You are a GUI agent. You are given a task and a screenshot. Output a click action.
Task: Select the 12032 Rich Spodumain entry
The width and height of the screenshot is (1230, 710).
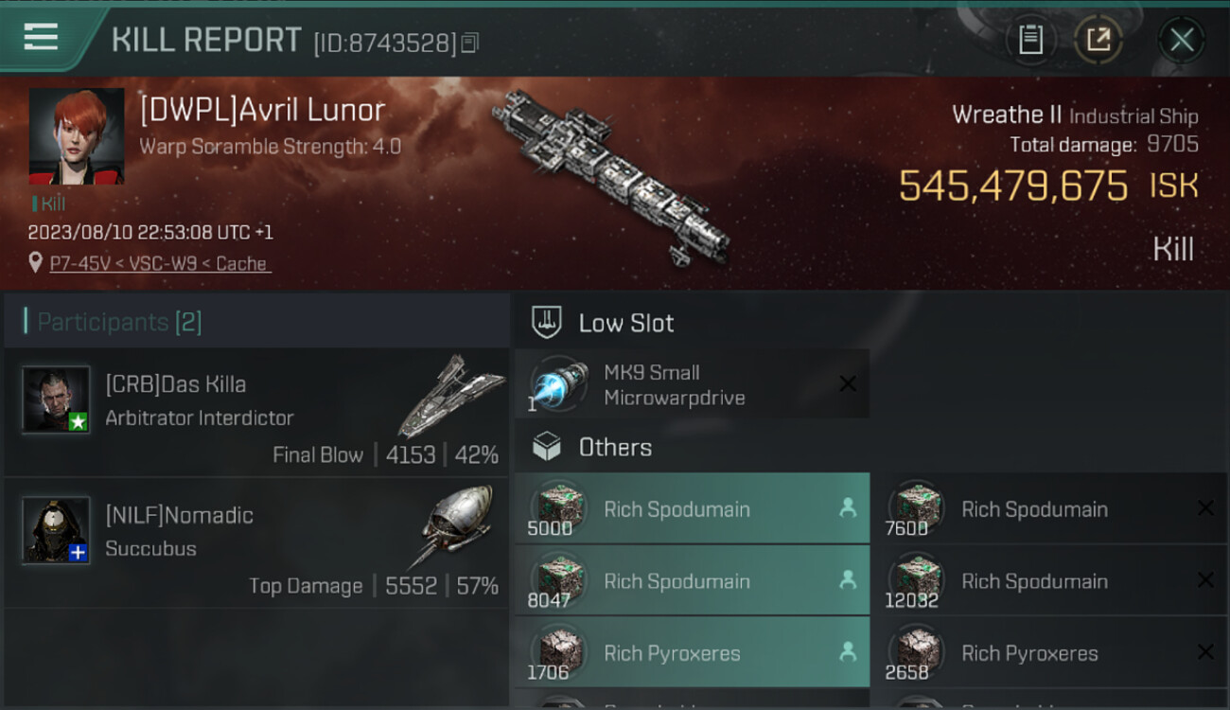[x=1050, y=580]
